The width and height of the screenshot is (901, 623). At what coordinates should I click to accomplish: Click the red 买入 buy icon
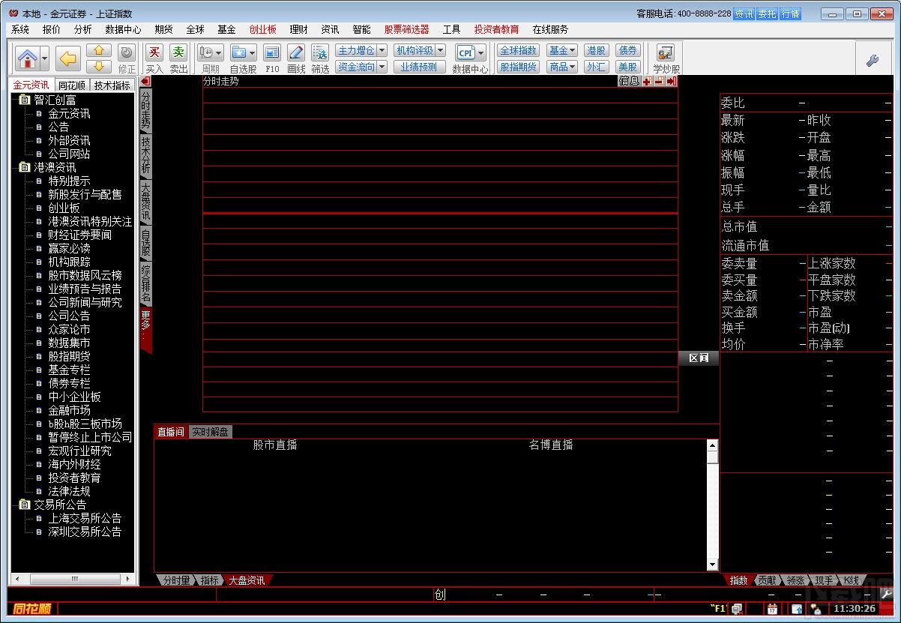coord(154,52)
